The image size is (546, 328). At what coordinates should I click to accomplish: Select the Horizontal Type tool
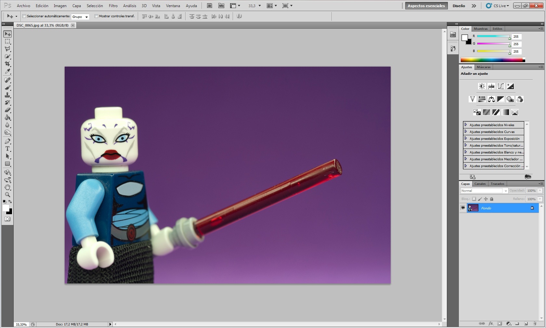[7, 149]
